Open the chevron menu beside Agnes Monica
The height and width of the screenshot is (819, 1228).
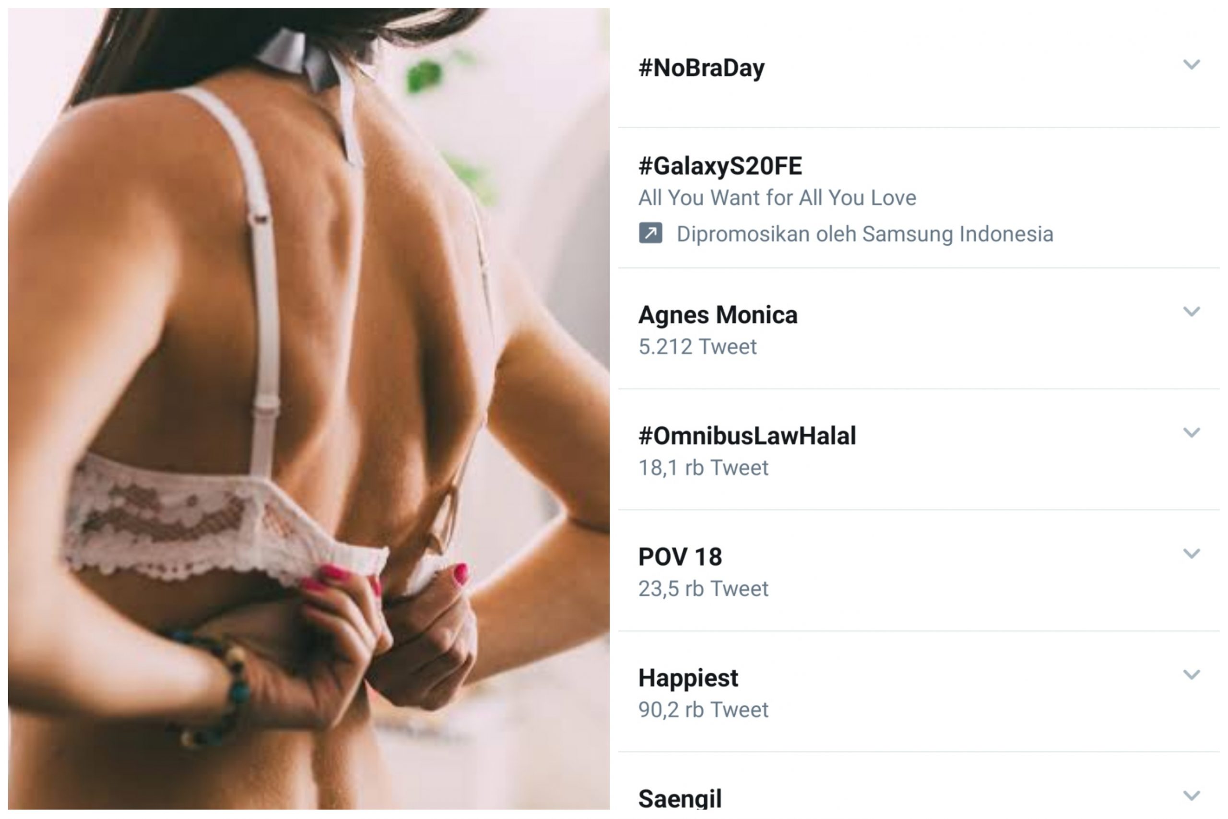[x=1191, y=312]
